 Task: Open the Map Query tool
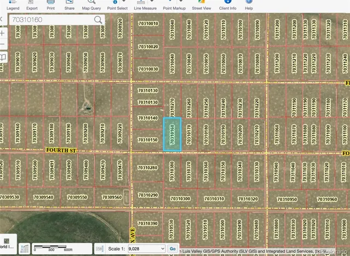tap(92, 5)
